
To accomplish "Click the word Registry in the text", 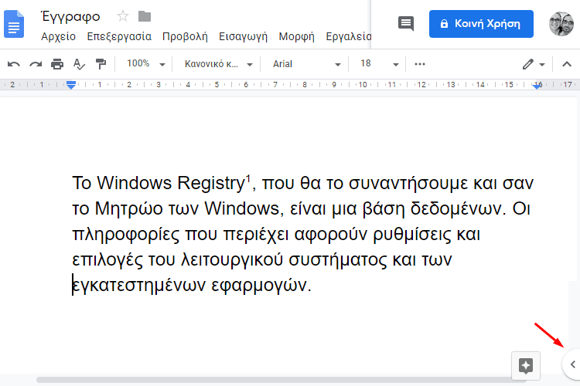I will coord(211,183).
